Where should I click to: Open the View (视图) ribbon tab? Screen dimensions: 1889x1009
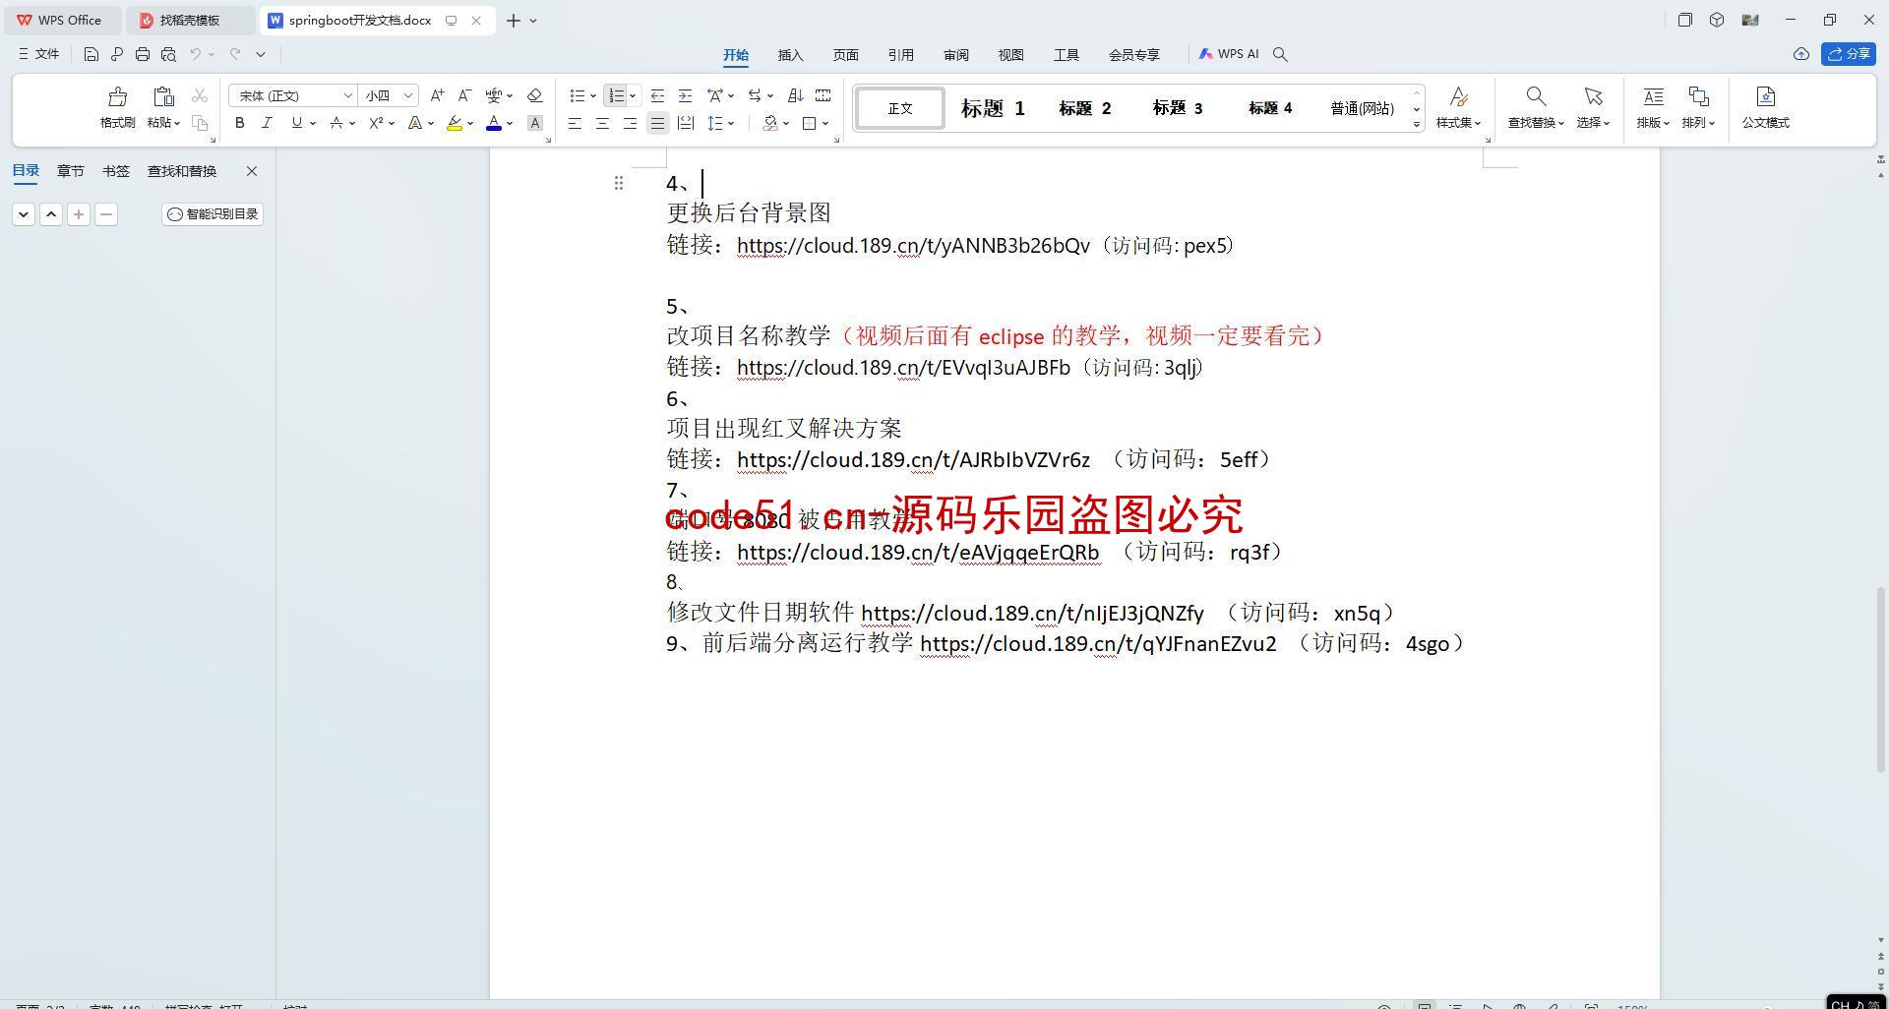click(x=1010, y=55)
